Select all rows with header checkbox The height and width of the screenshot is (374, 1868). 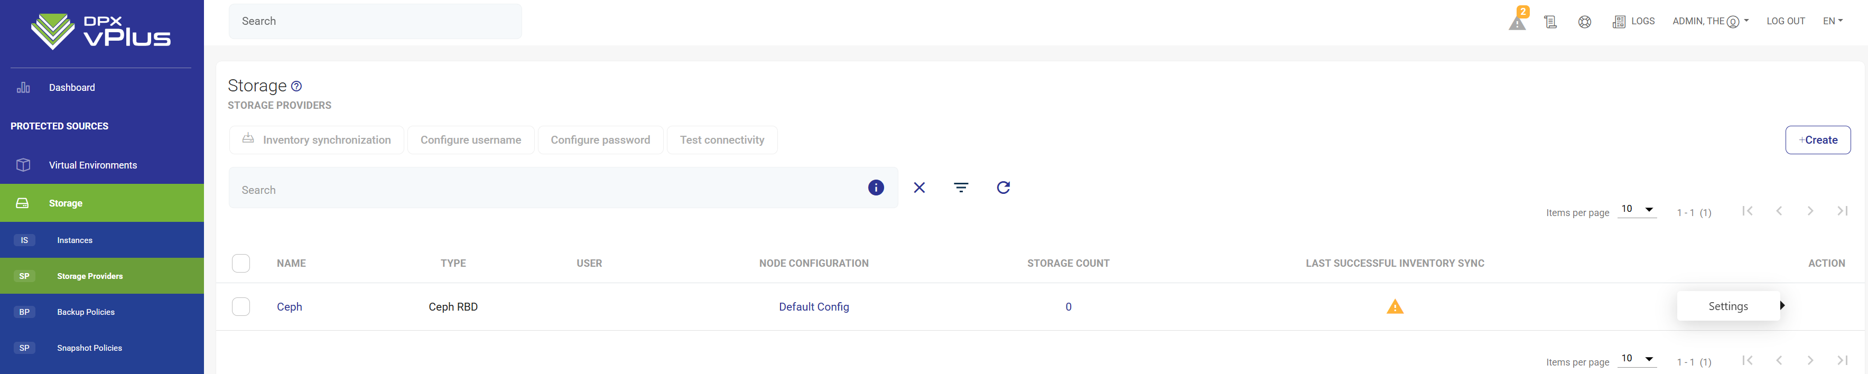tap(241, 263)
